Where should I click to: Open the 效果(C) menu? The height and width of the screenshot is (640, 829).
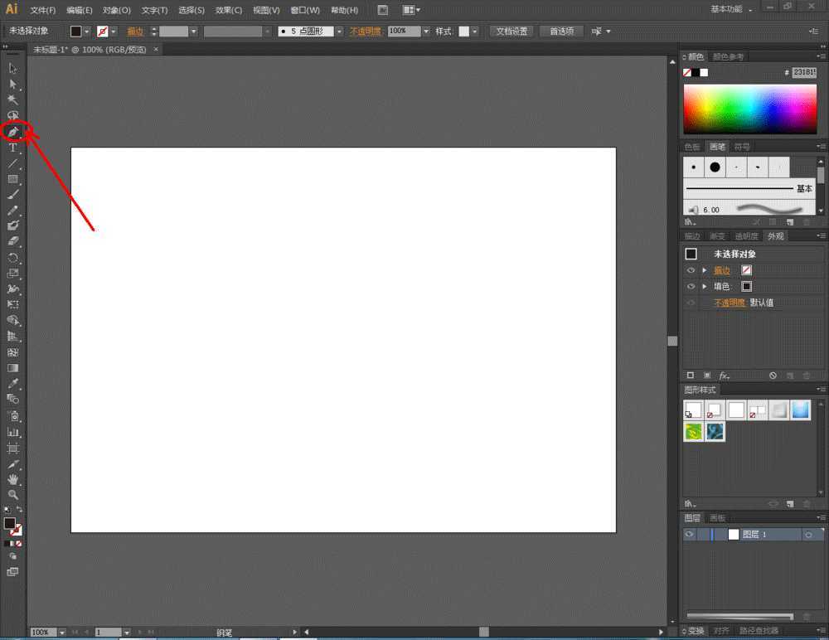click(x=229, y=10)
